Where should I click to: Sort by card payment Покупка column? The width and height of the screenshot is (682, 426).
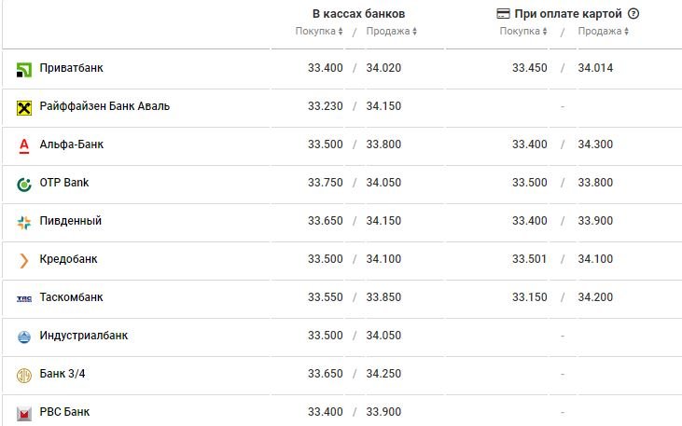click(x=523, y=32)
